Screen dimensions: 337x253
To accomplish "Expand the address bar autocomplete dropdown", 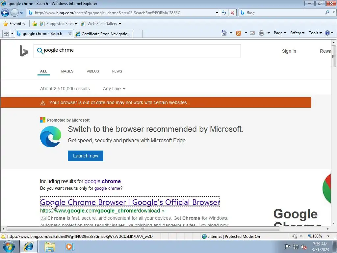I will 217,13.
